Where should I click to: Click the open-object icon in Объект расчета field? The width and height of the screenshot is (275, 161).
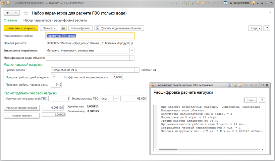tap(132, 43)
